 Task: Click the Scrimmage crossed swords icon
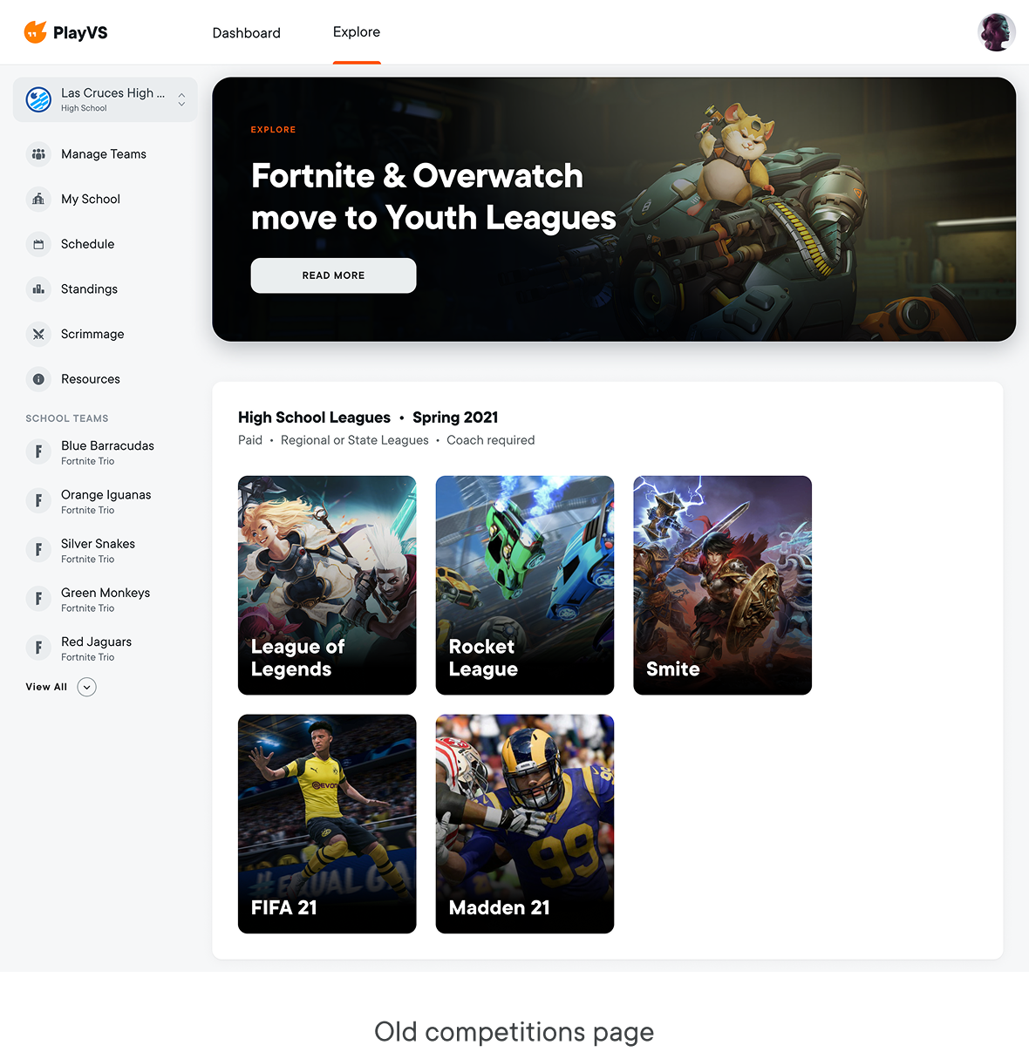tap(38, 334)
